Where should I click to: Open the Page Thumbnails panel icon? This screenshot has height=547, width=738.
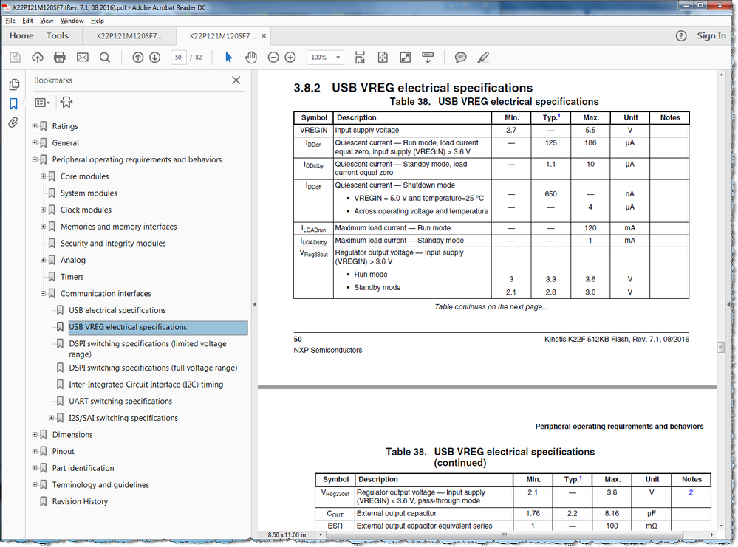point(14,85)
